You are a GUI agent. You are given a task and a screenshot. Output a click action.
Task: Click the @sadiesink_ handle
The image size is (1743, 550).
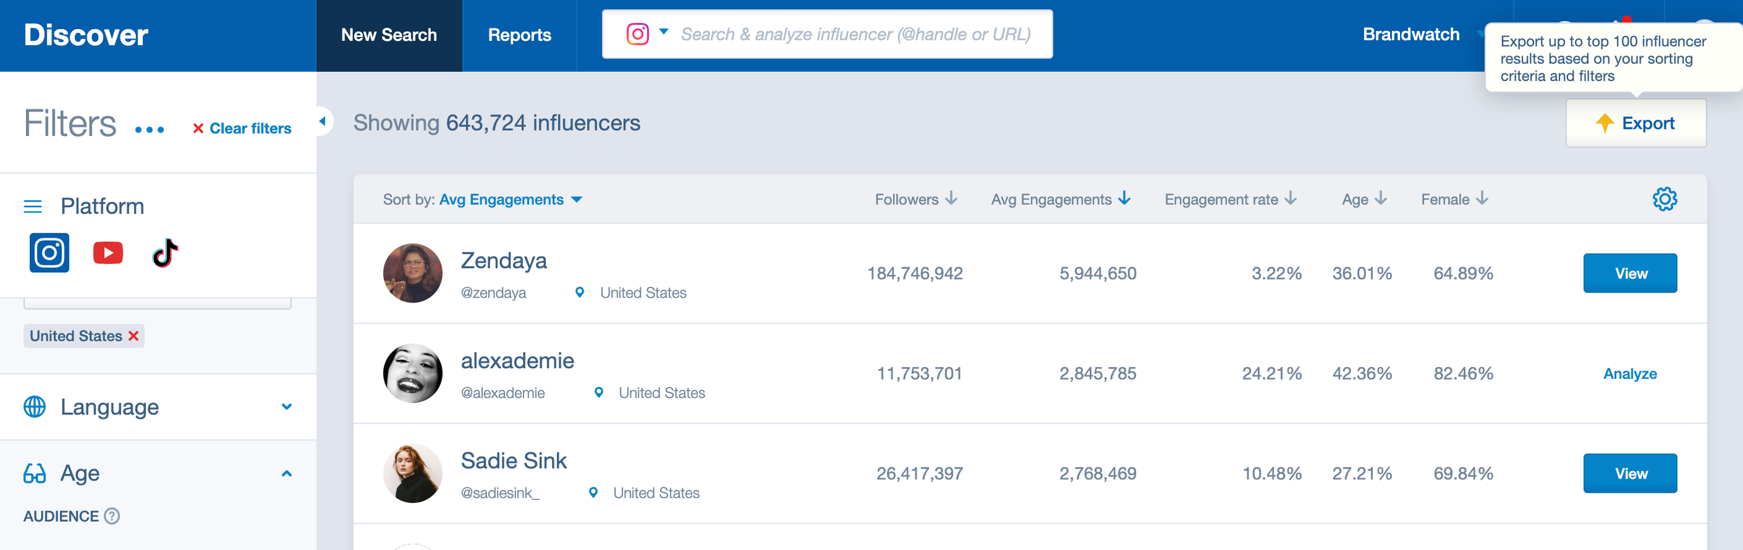tap(500, 493)
